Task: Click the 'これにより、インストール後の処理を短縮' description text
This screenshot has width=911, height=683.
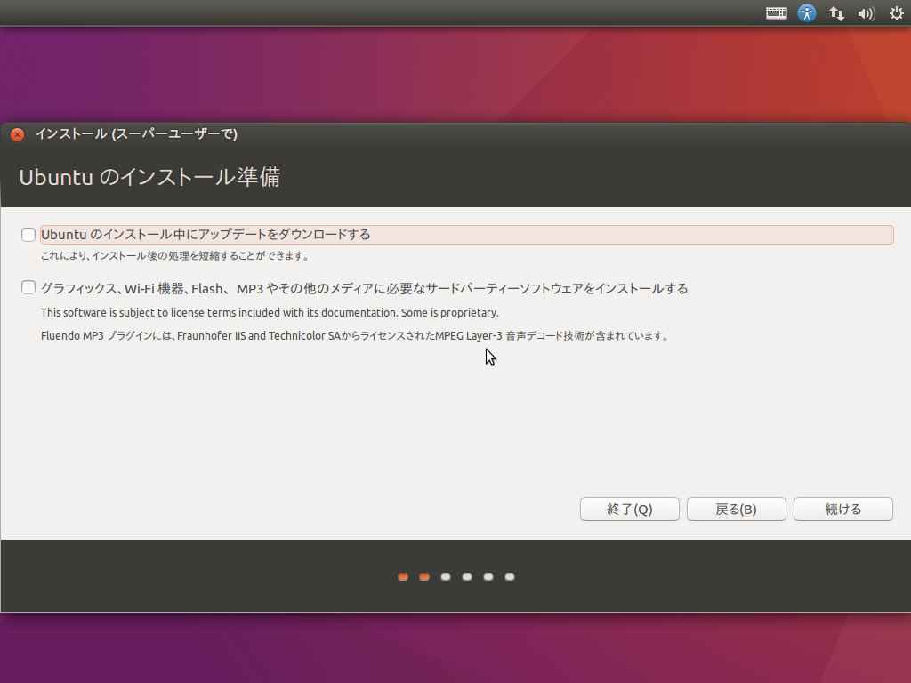Action: pos(175,256)
